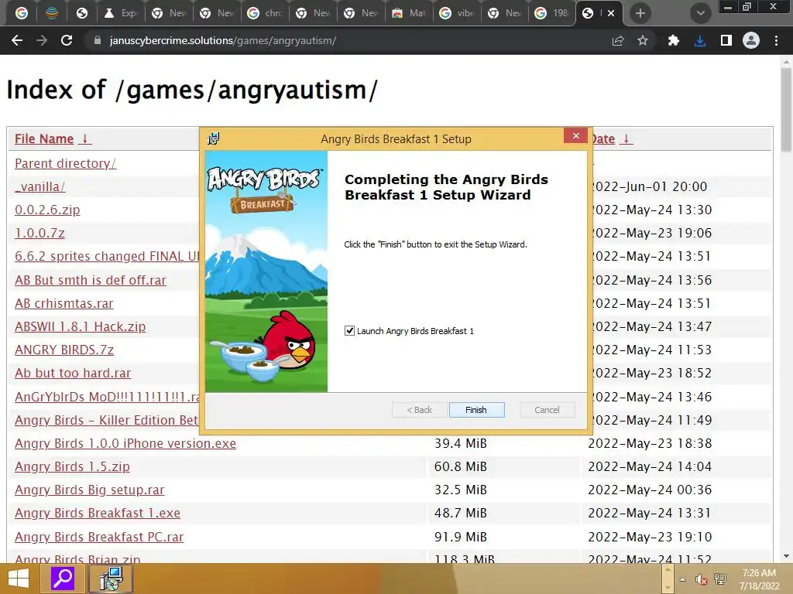Screen dimensions: 793x594
Task: Download AB crhismtas.rar
Action: (64, 303)
